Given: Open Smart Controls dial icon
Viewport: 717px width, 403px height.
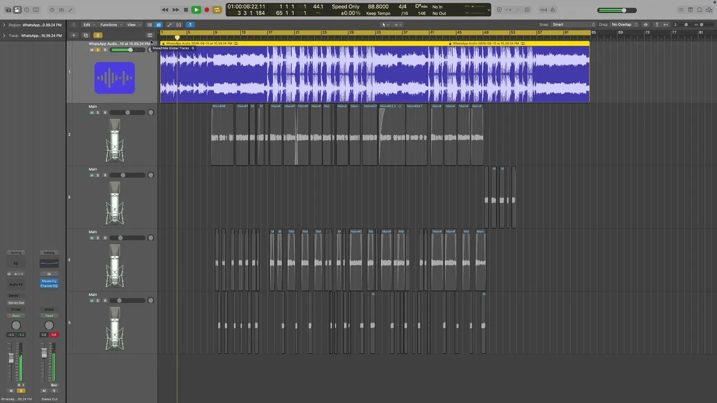Looking at the screenshot, I should (52, 10).
